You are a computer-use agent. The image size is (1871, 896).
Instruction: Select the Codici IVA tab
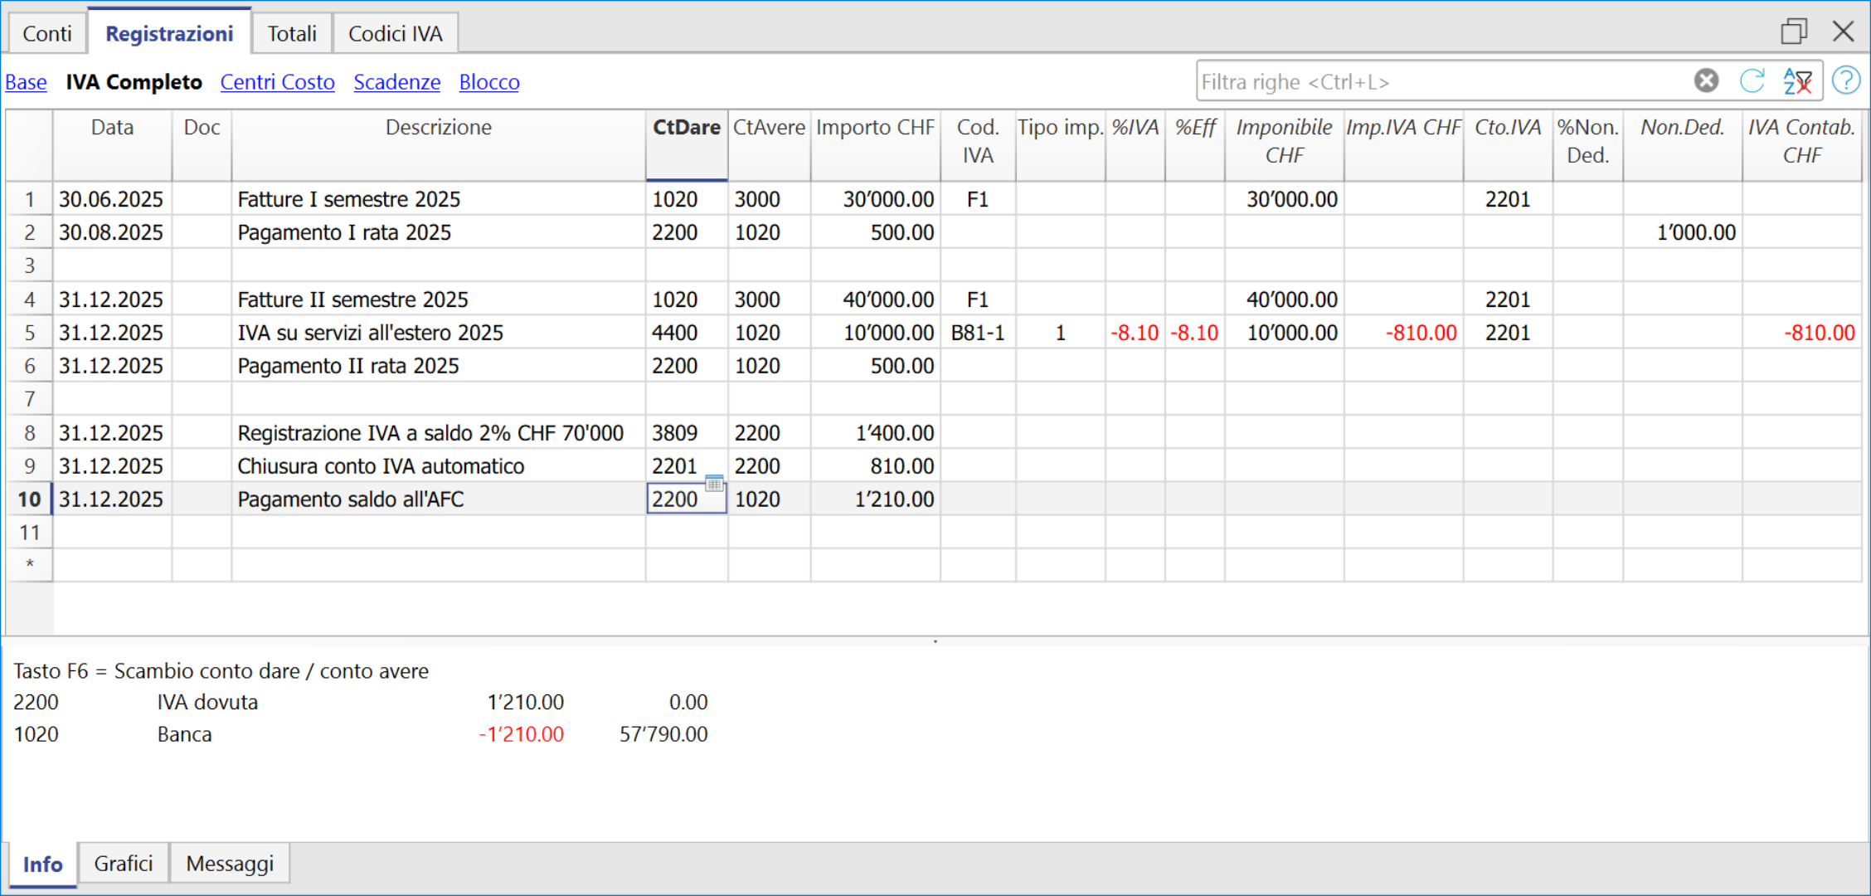pos(395,33)
